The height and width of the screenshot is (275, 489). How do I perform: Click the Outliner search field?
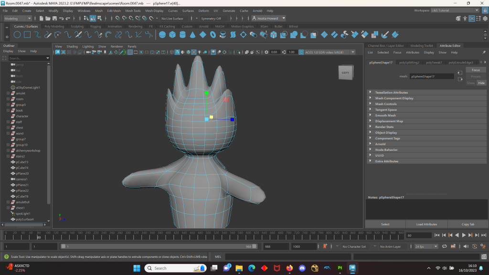27,58
